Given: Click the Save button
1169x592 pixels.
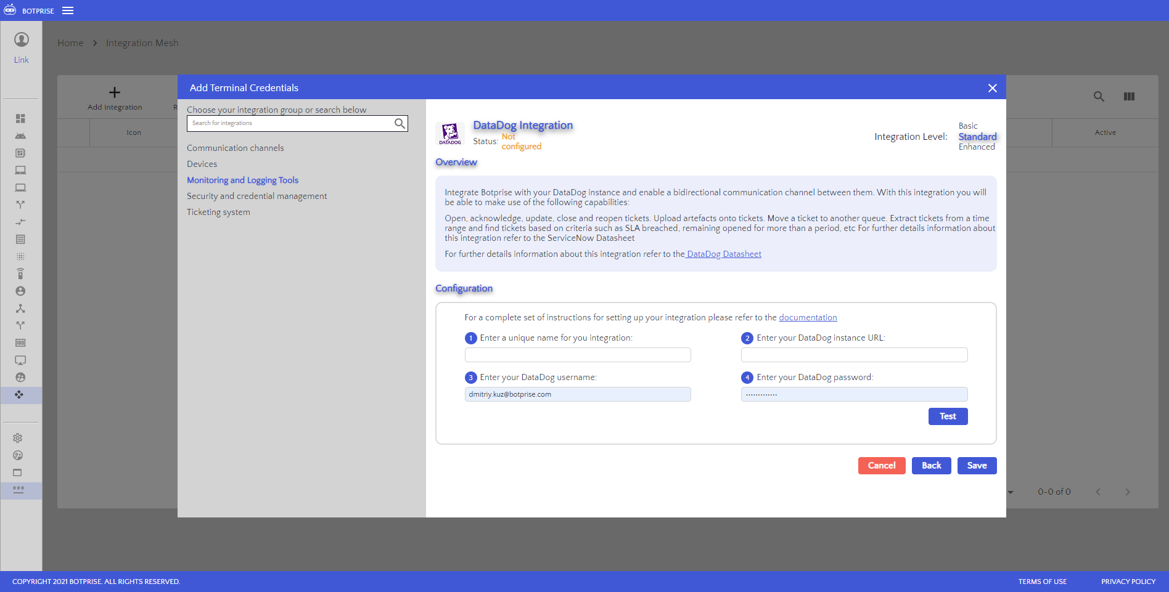Looking at the screenshot, I should [x=977, y=466].
